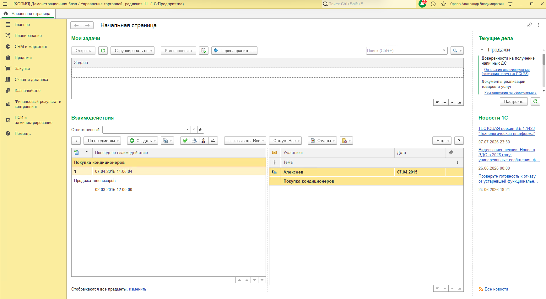Jump to first row in Мои задачи list
This screenshot has height=299, width=546.
[x=437, y=102]
